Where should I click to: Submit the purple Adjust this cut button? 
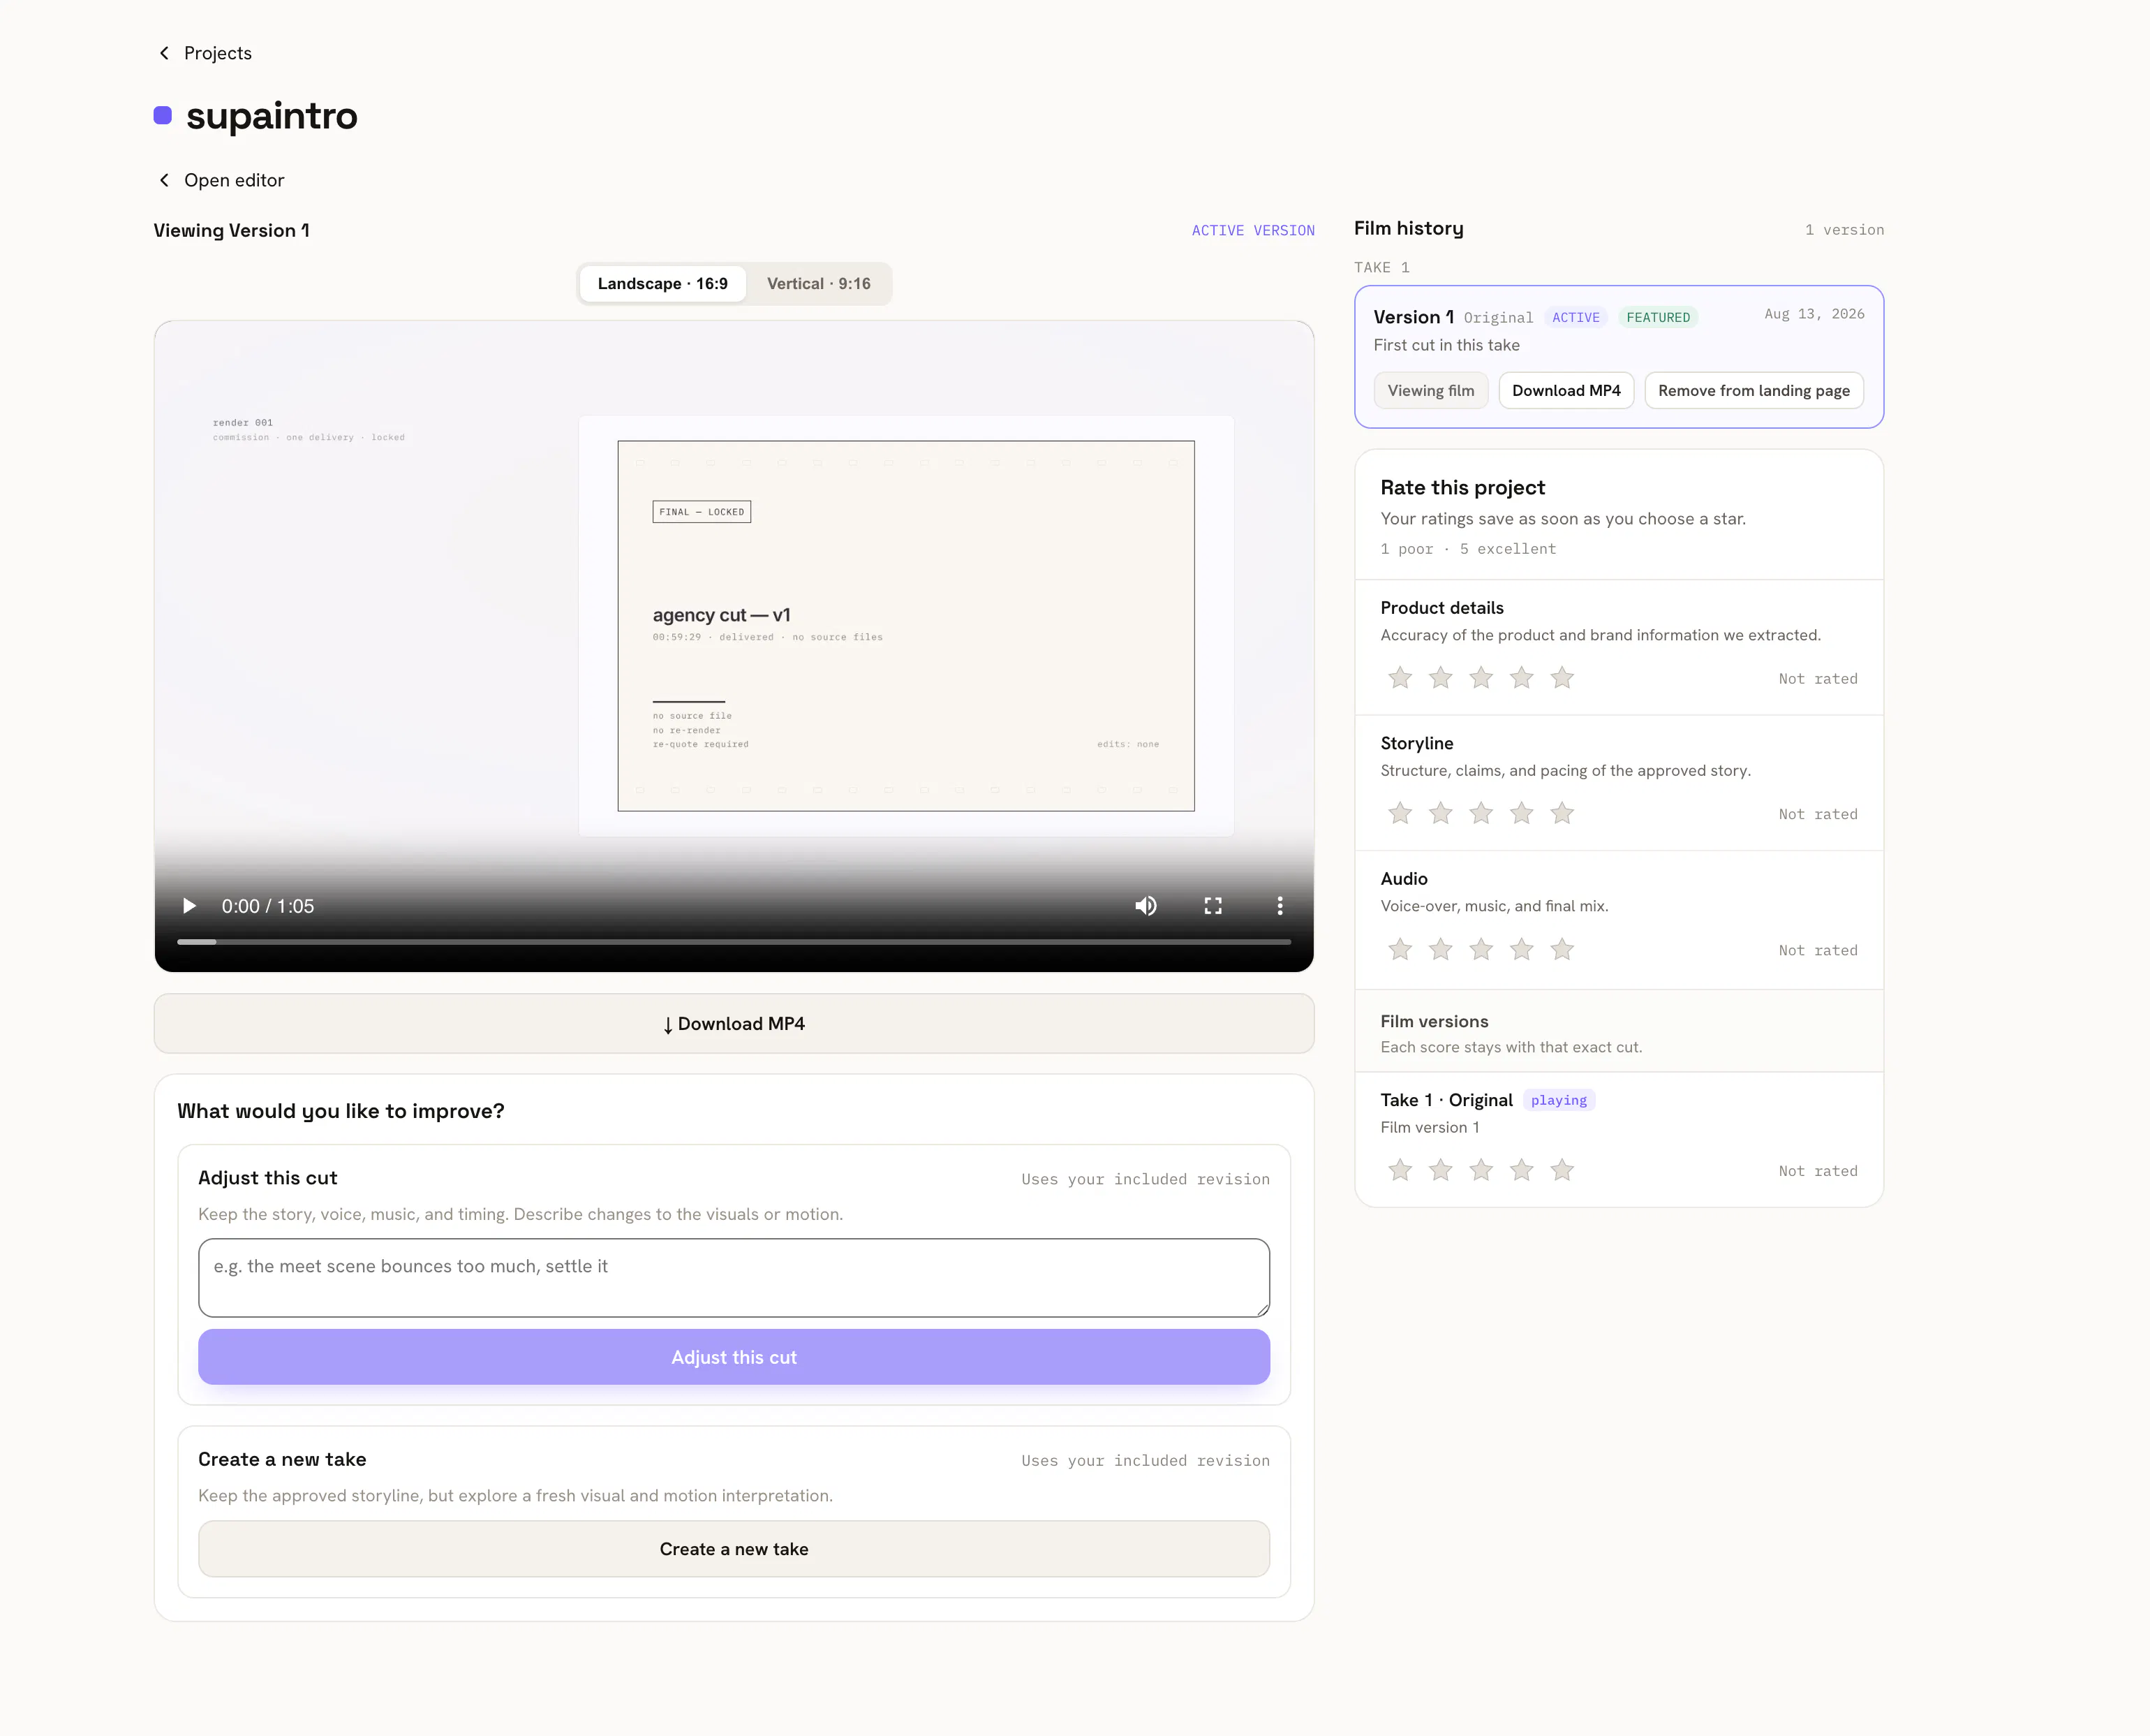coord(734,1357)
